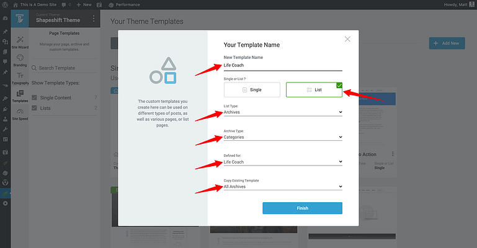Open the Defined for dropdown

click(283, 162)
